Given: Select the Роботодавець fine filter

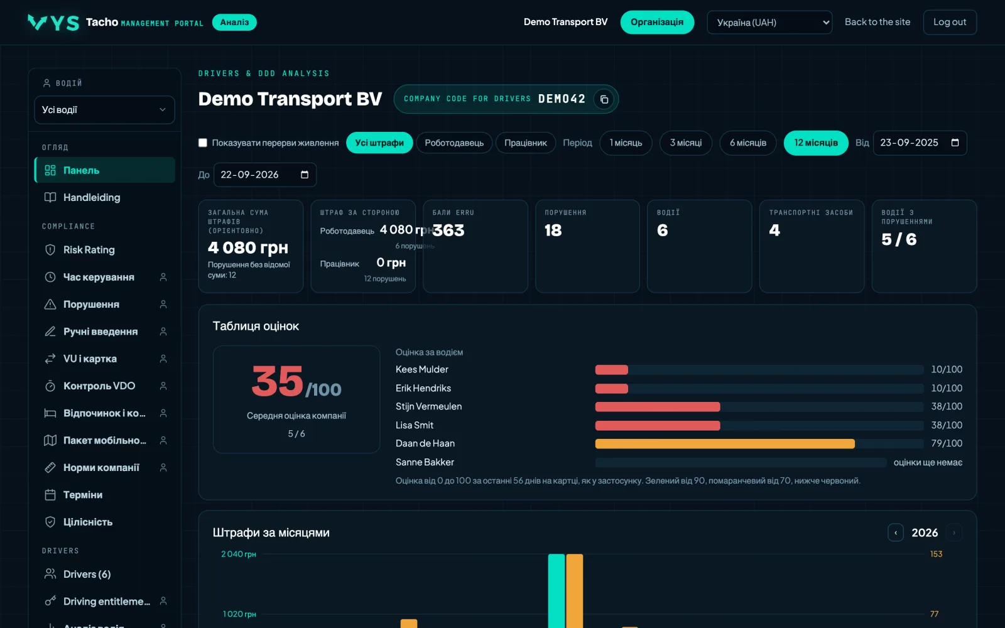Looking at the screenshot, I should click(454, 143).
